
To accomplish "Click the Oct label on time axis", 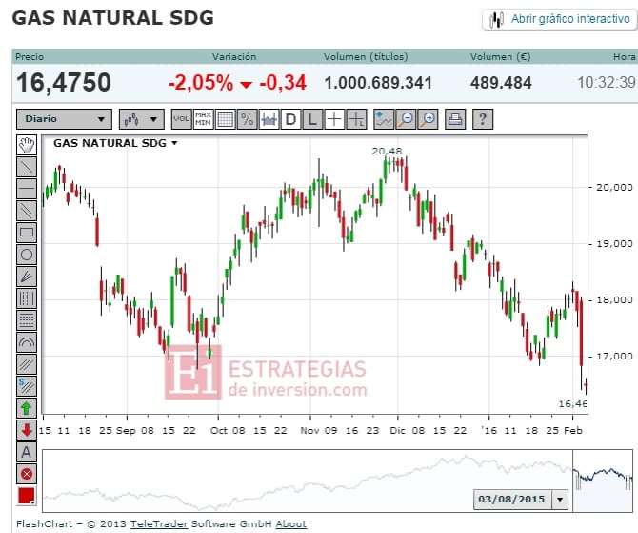I will click(218, 431).
